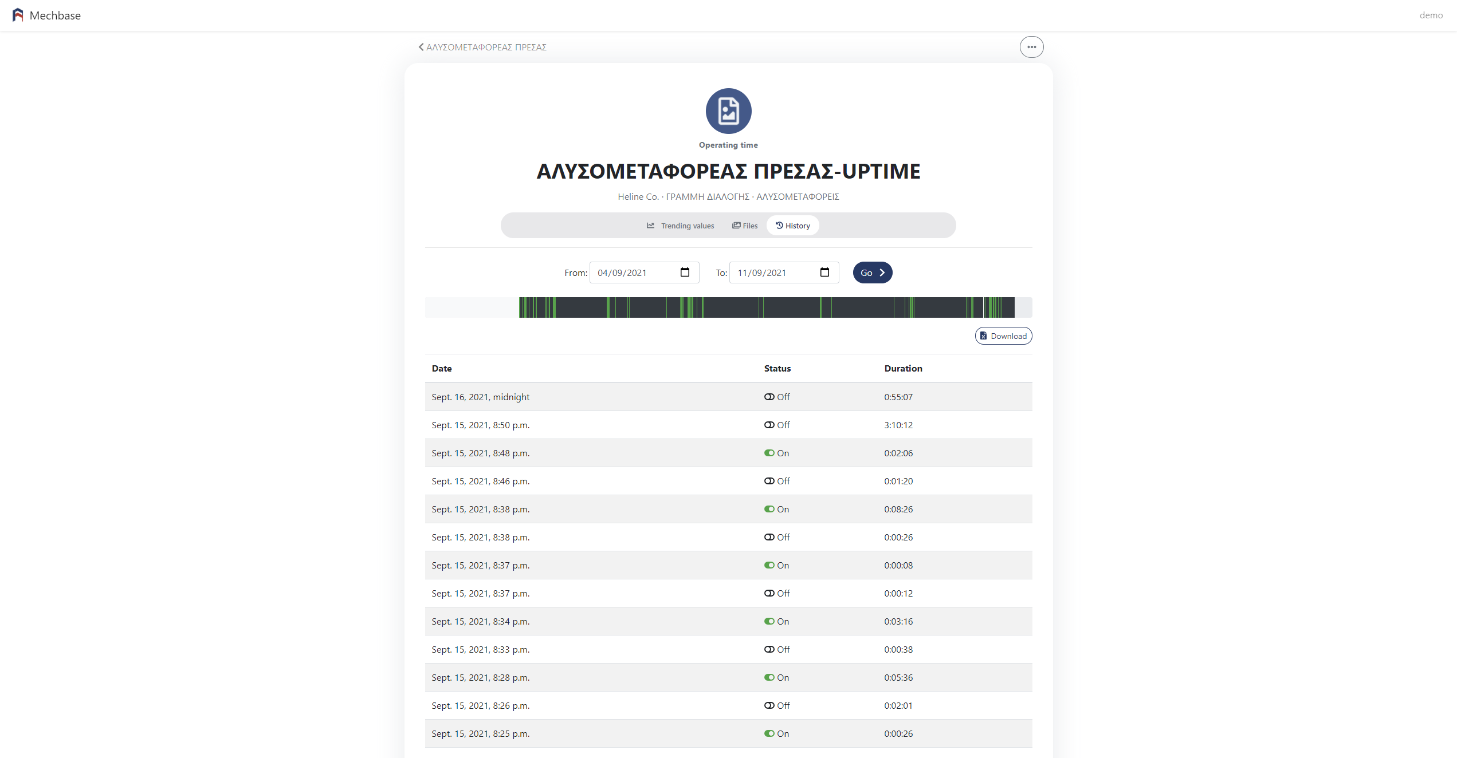The height and width of the screenshot is (758, 1457).
Task: Click the duration value 0:05:36
Action: 898,677
